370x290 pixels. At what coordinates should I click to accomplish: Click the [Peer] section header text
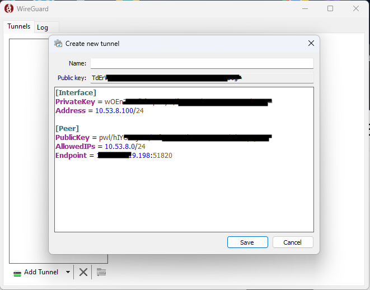pos(67,128)
